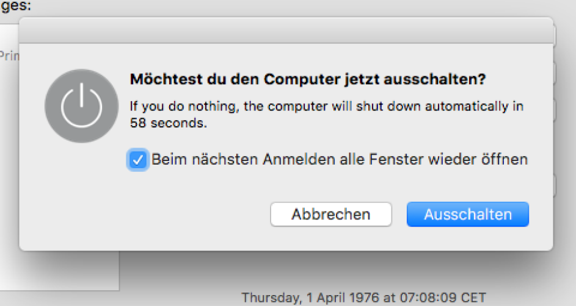
Task: Click the '58 seconds' countdown text
Action: [169, 122]
